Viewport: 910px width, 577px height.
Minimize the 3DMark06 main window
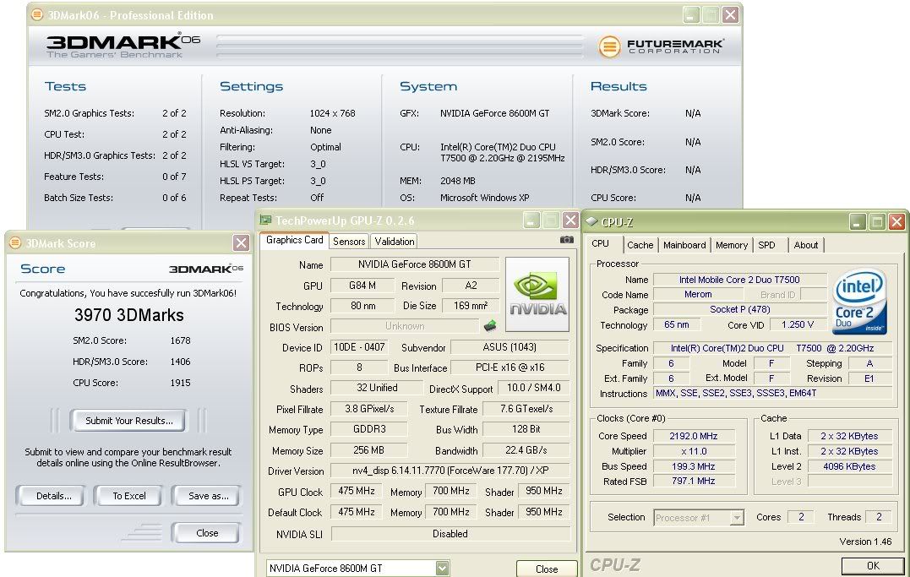pyautogui.click(x=690, y=14)
